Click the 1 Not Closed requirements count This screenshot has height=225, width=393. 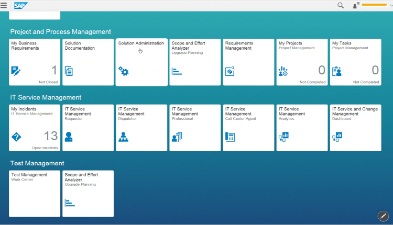click(x=54, y=70)
